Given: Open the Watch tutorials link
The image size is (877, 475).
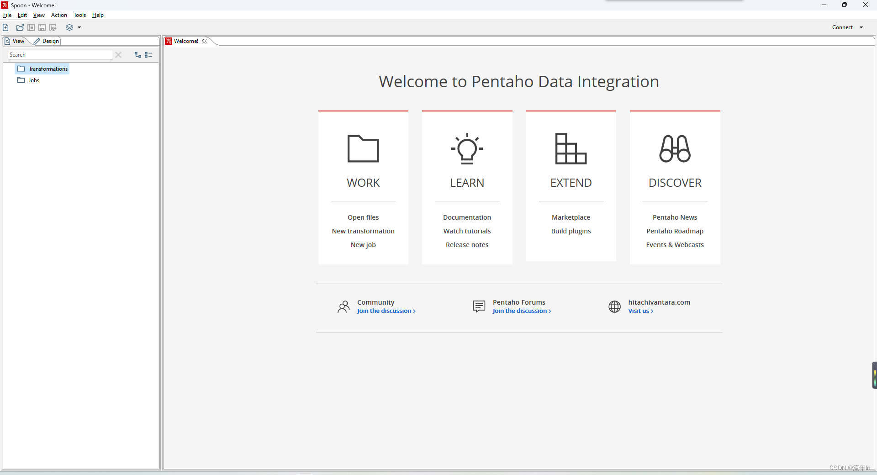Looking at the screenshot, I should (x=467, y=231).
